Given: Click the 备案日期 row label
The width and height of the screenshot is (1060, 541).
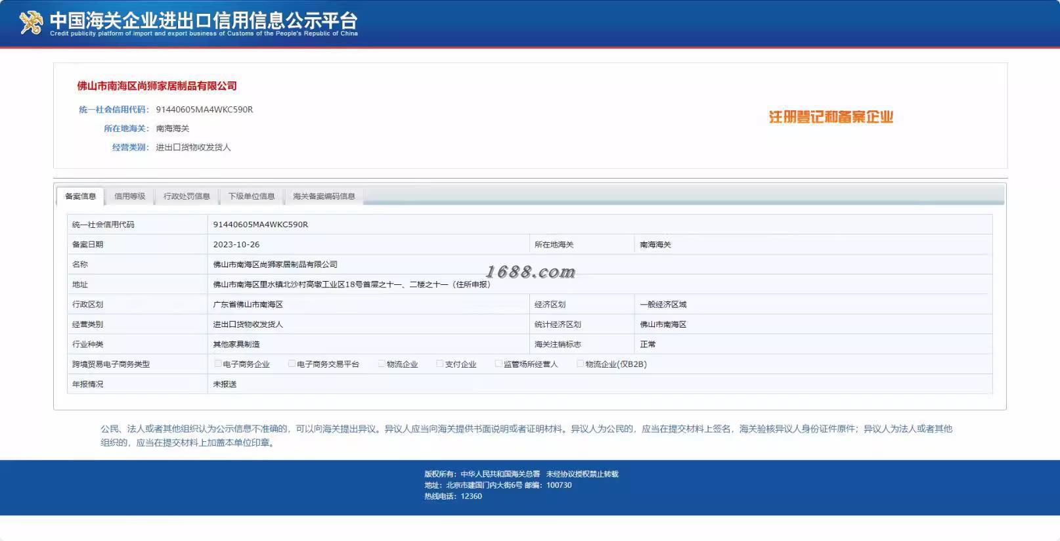Looking at the screenshot, I should point(87,244).
